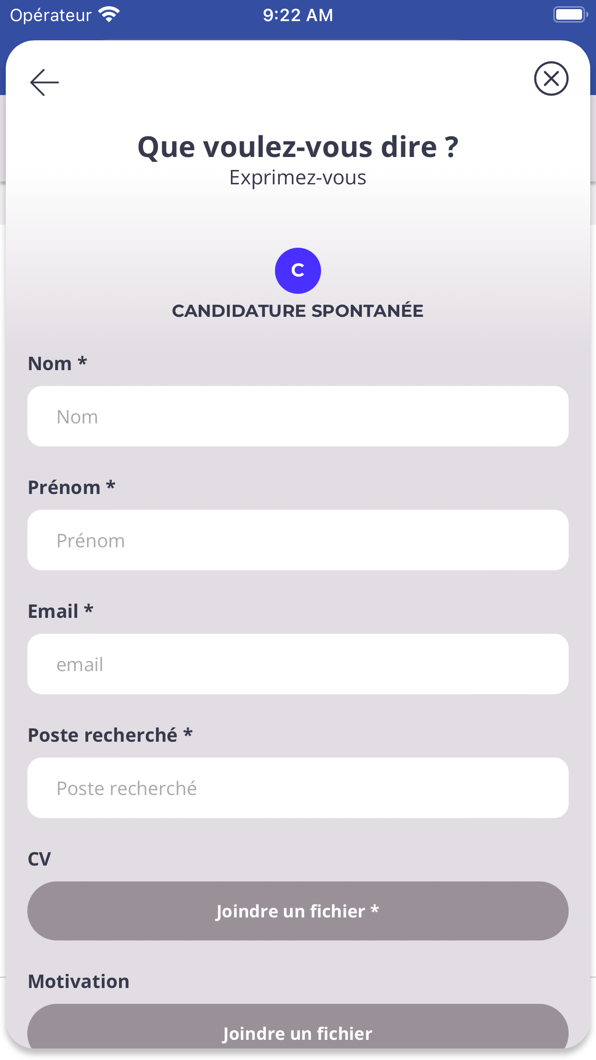Click the CV section label
The width and height of the screenshot is (596, 1060).
tap(39, 859)
